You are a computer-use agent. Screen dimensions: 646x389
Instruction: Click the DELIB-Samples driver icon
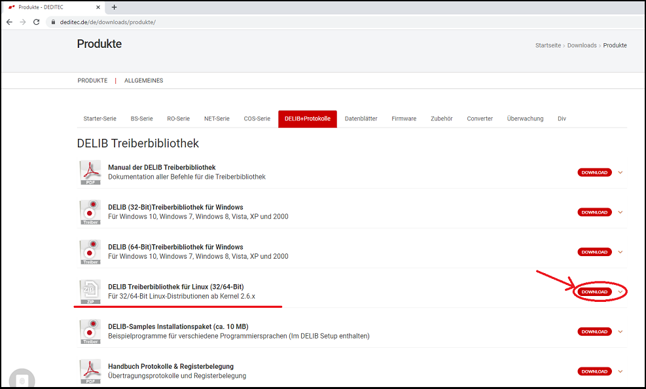click(x=90, y=332)
